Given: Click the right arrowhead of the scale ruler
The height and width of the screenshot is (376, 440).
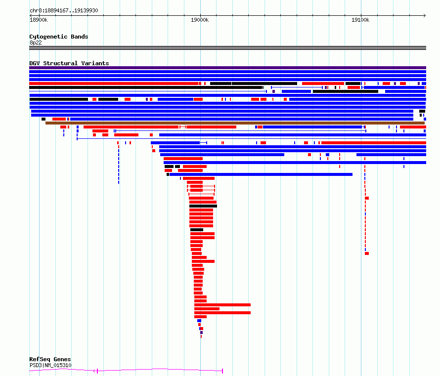Looking at the screenshot, I should [425, 16].
